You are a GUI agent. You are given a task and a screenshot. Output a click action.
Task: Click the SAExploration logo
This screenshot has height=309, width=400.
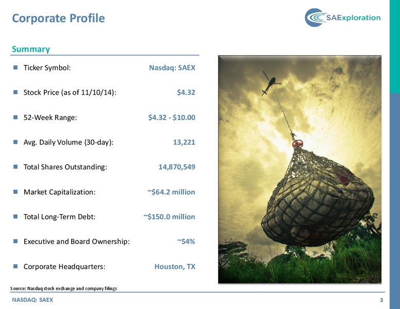tap(343, 18)
